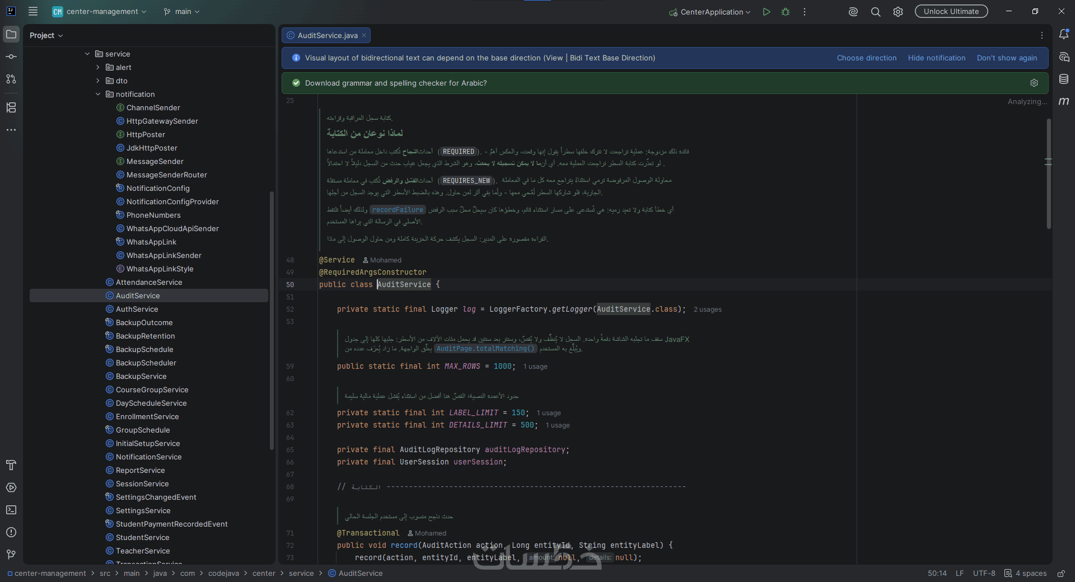Click caret position 50:14 in status bar

click(x=937, y=574)
